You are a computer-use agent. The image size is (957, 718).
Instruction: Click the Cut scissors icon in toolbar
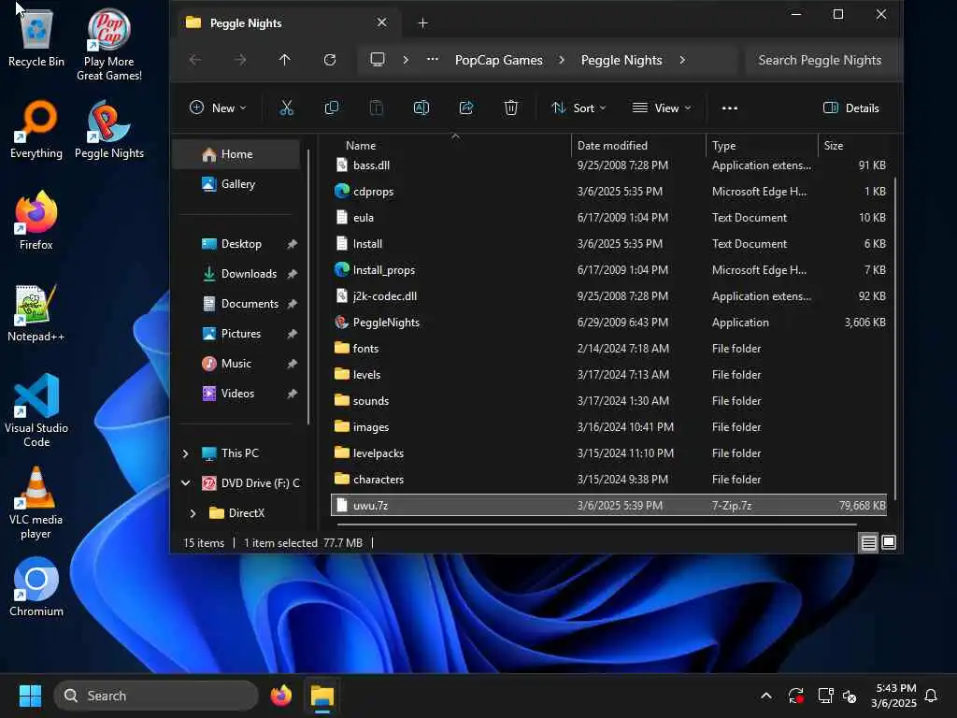[286, 108]
